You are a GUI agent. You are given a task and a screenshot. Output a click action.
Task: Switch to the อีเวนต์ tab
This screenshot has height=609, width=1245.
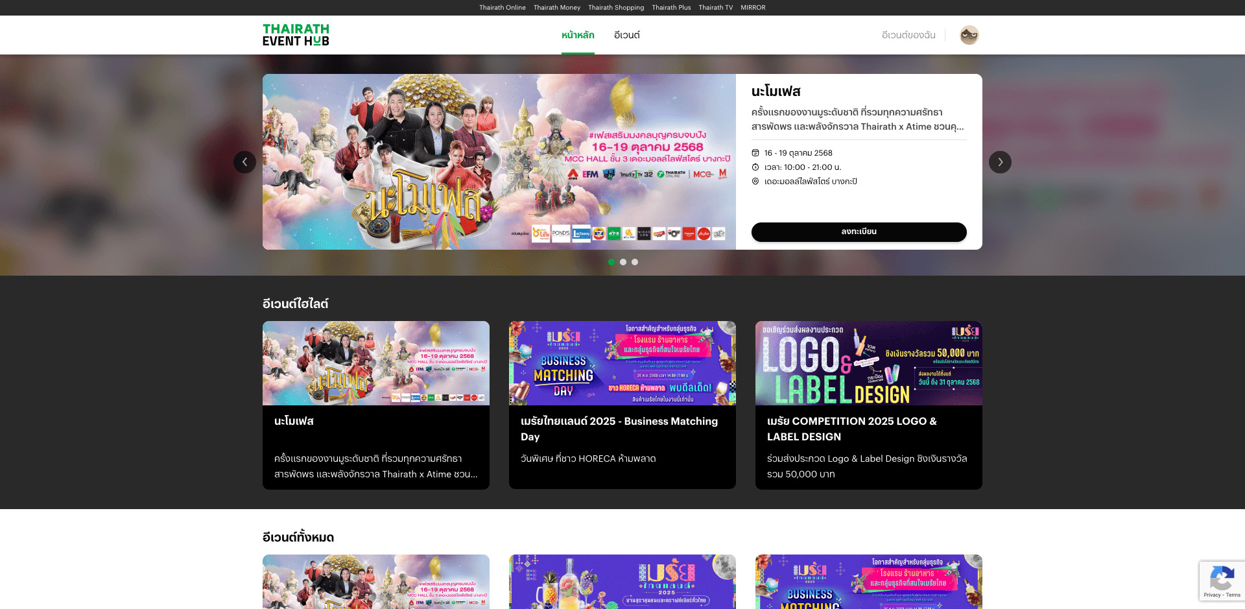pyautogui.click(x=626, y=35)
